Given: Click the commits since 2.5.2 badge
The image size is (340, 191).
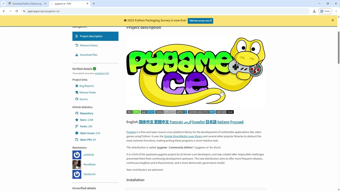Looking at the screenshot, I should coord(201,112).
